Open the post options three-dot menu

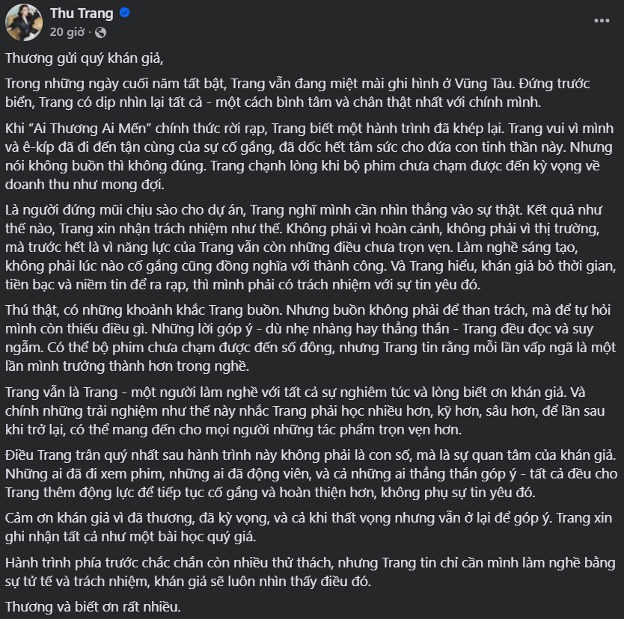[x=599, y=22]
